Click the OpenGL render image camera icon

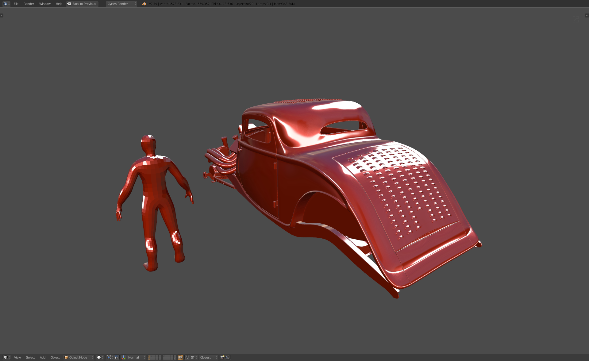click(222, 357)
